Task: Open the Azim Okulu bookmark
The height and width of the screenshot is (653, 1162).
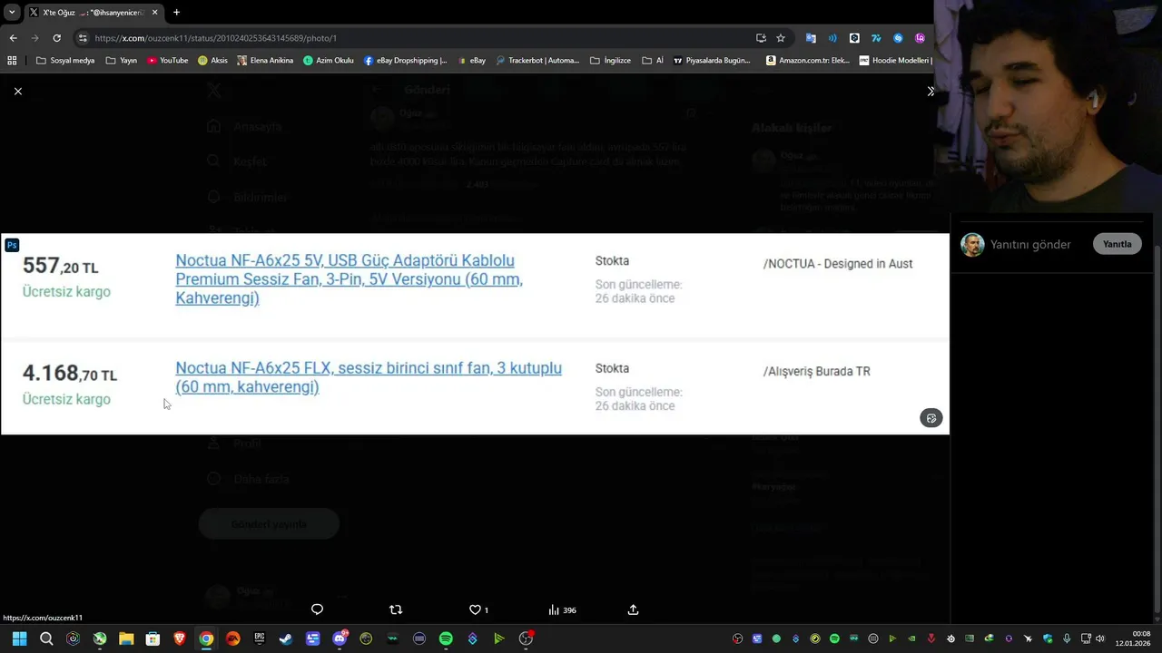Action: (329, 60)
